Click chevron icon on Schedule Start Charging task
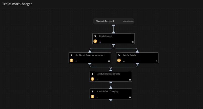Screen dimensions: 203x109 coord(92,91)
